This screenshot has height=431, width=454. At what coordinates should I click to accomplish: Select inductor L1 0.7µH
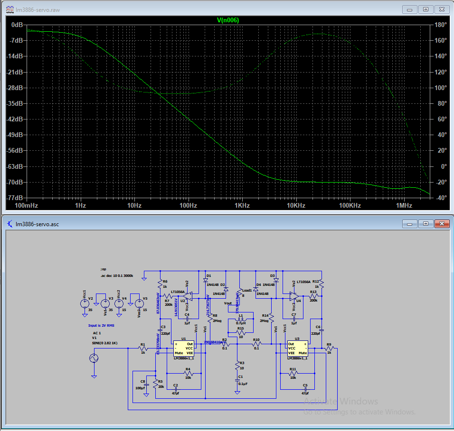coord(240,320)
